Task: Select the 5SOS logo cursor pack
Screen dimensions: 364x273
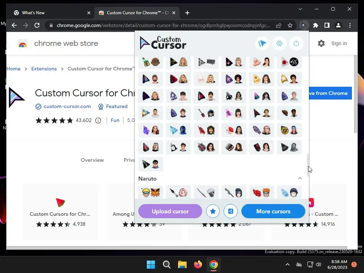Action: click(289, 62)
